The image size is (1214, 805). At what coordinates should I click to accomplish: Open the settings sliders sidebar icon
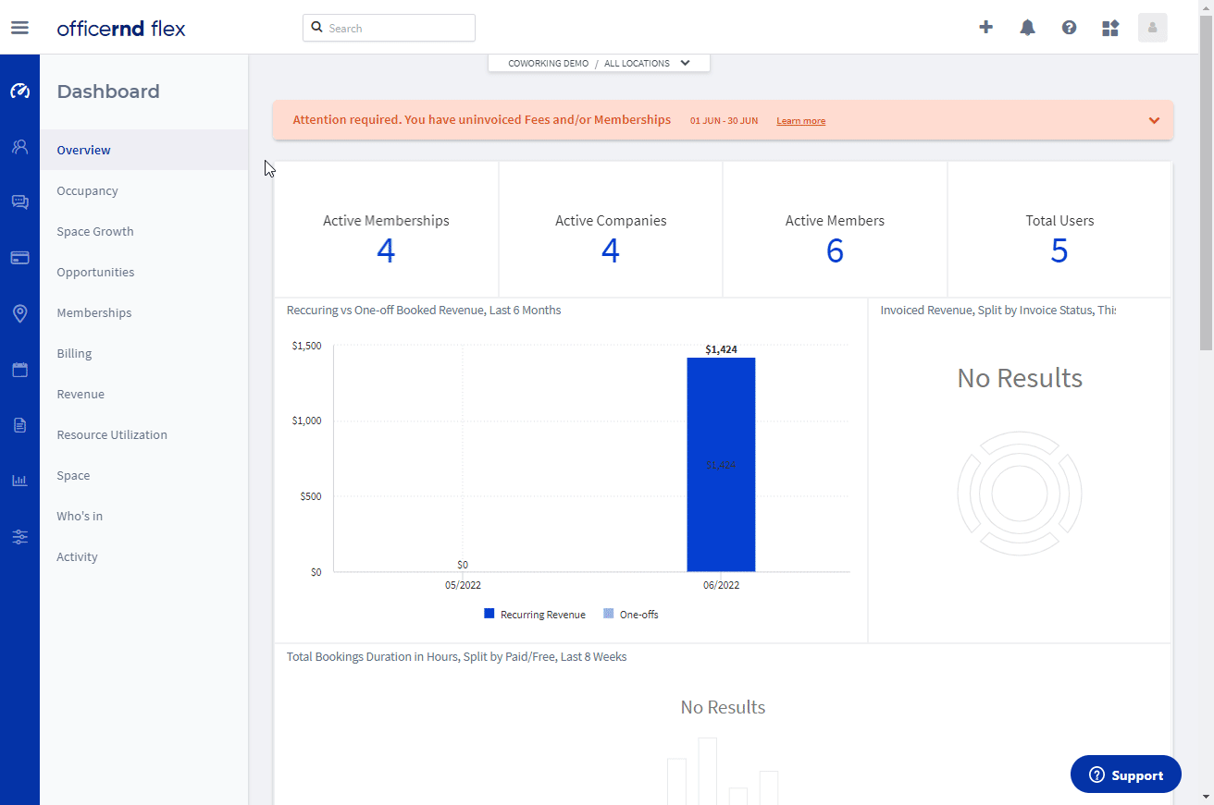click(19, 537)
